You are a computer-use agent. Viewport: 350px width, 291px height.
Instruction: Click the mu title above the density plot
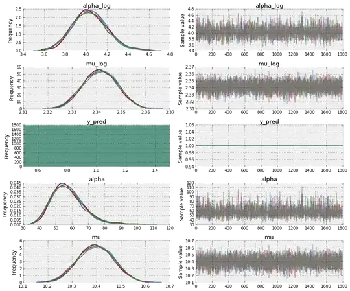point(97,237)
